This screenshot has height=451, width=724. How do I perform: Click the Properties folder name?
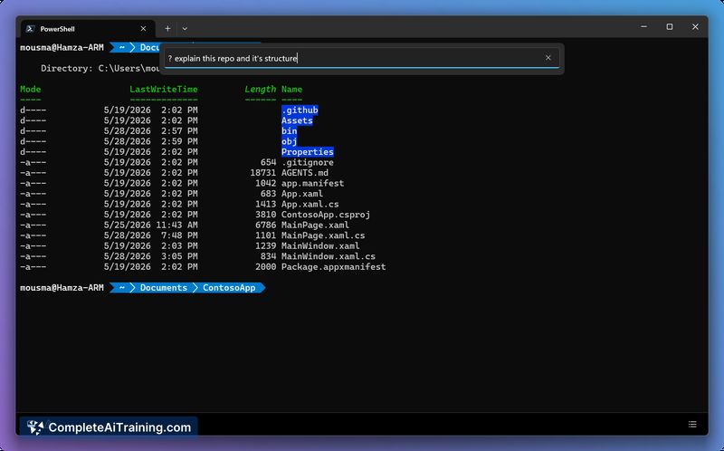(308, 152)
